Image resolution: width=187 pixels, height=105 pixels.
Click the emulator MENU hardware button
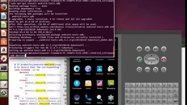tap(147, 69)
